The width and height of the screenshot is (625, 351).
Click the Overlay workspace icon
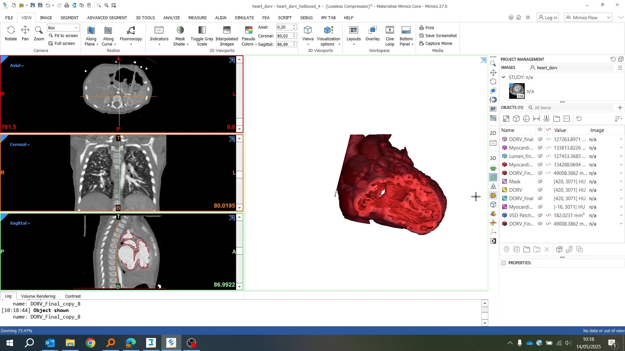tap(372, 31)
